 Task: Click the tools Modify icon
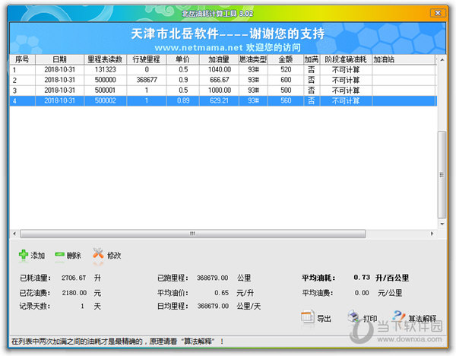[98, 253]
